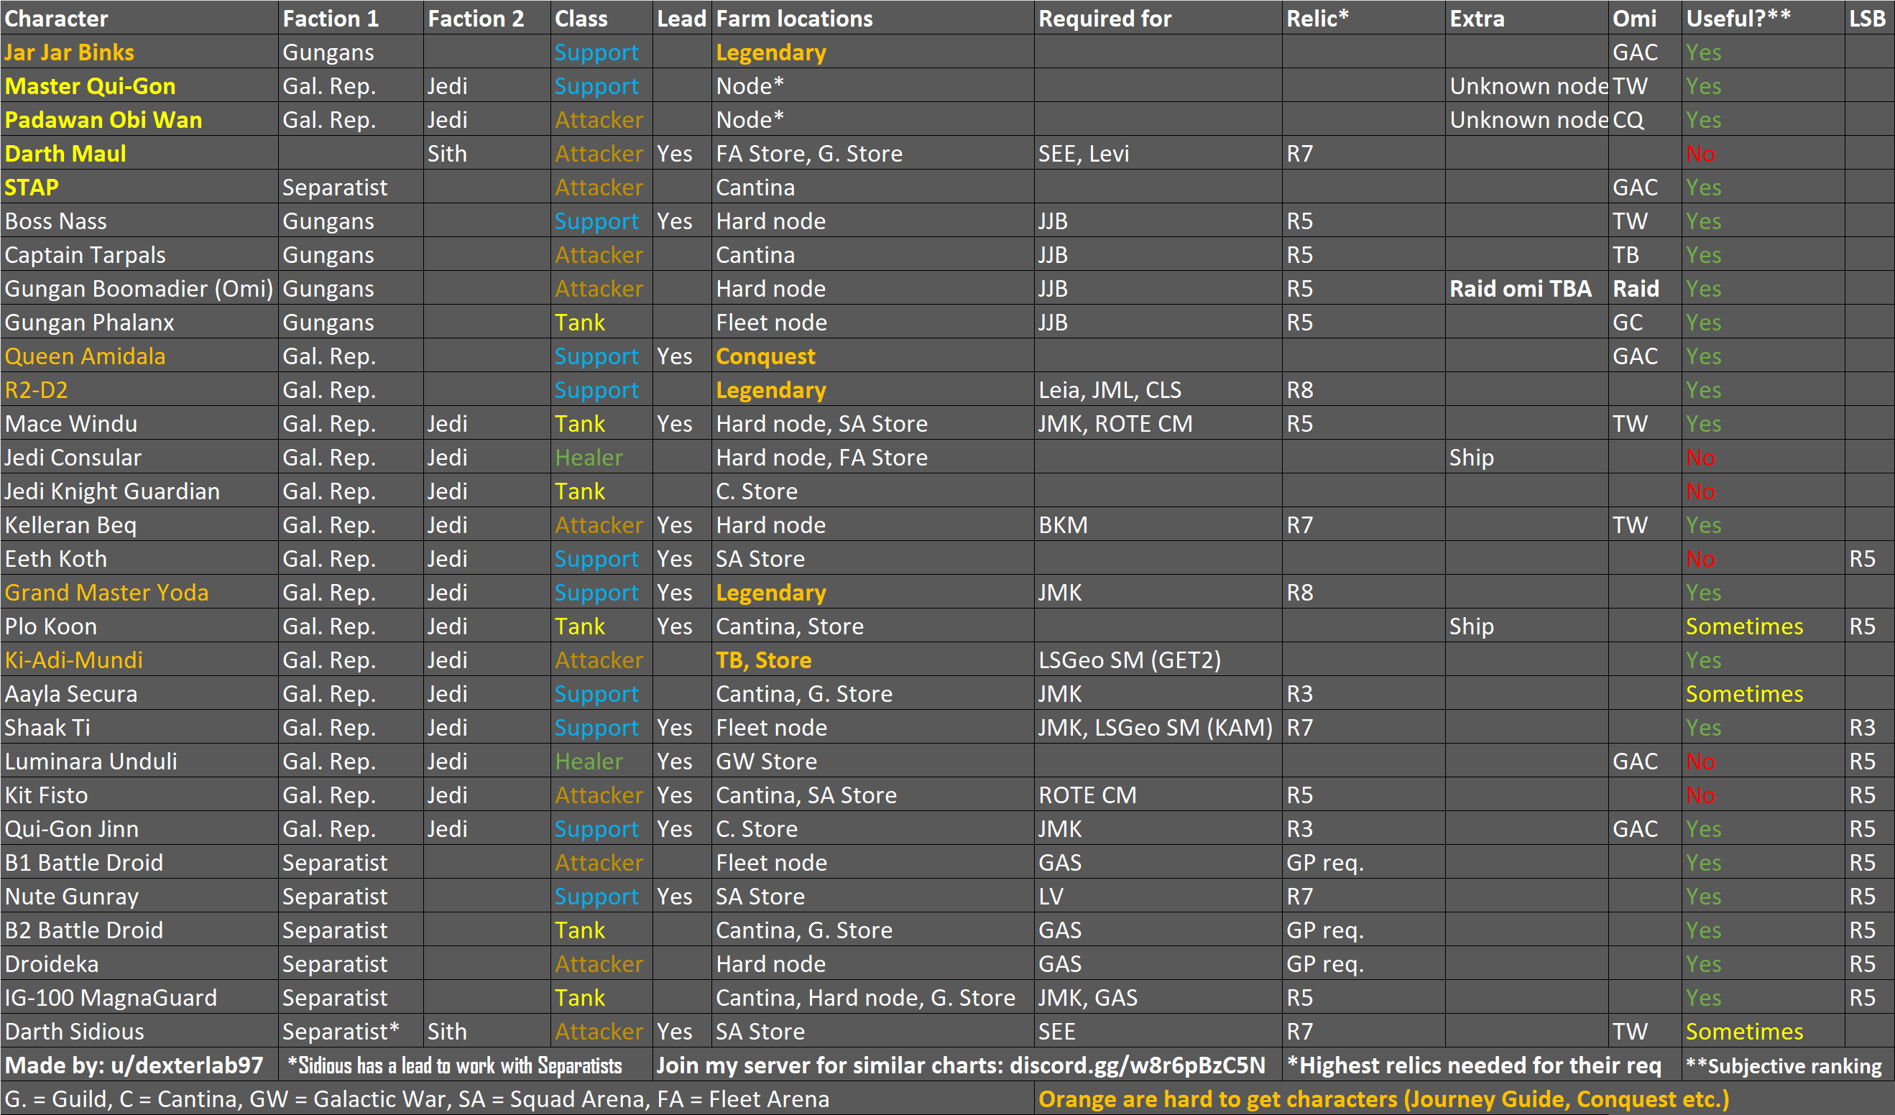Image resolution: width=1895 pixels, height=1115 pixels.
Task: Click the Leia, JML, CLS requirement cell
Action: [x=1109, y=389]
